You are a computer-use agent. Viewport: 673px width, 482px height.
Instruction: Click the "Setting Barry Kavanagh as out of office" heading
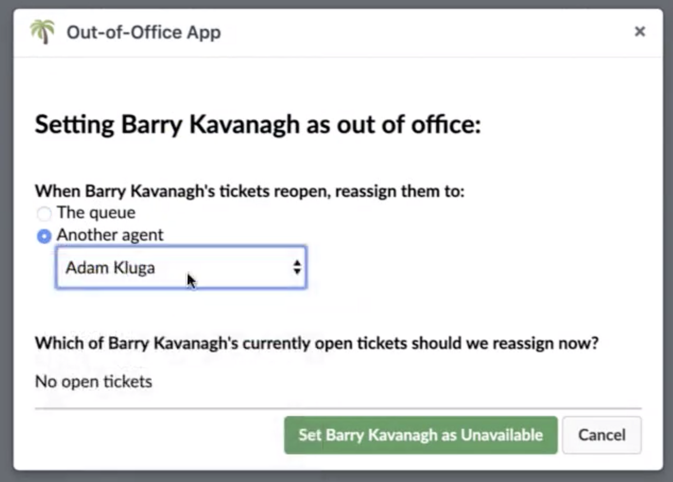point(258,125)
